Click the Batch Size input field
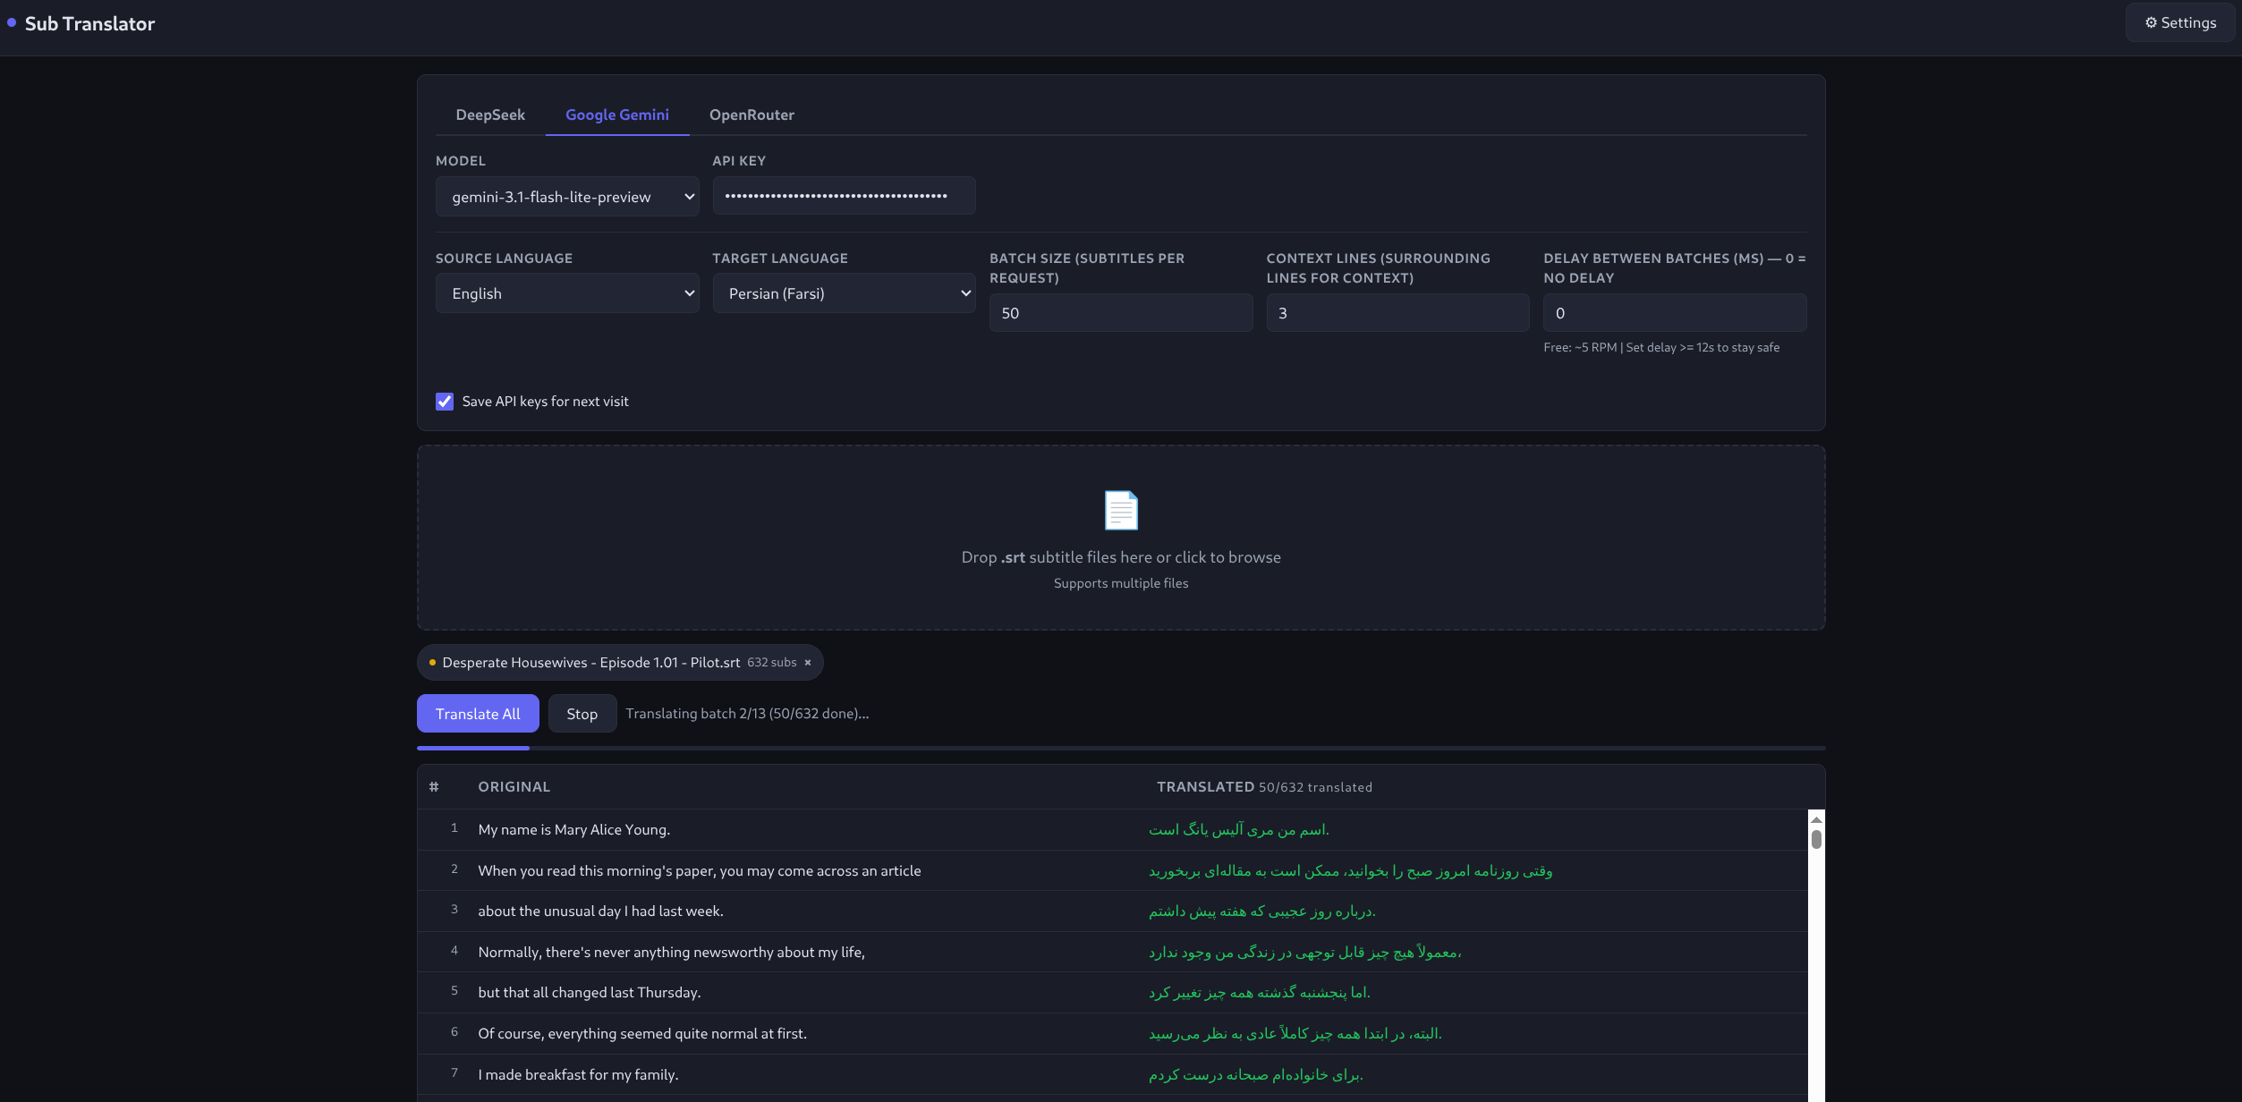 click(1120, 313)
